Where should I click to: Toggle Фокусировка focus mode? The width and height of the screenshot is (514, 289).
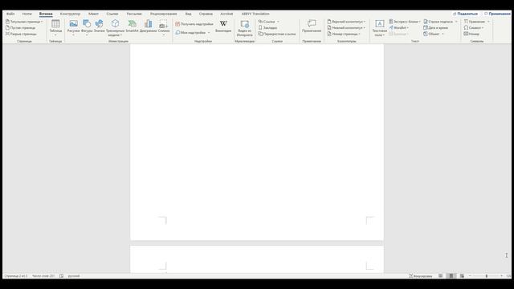421,276
